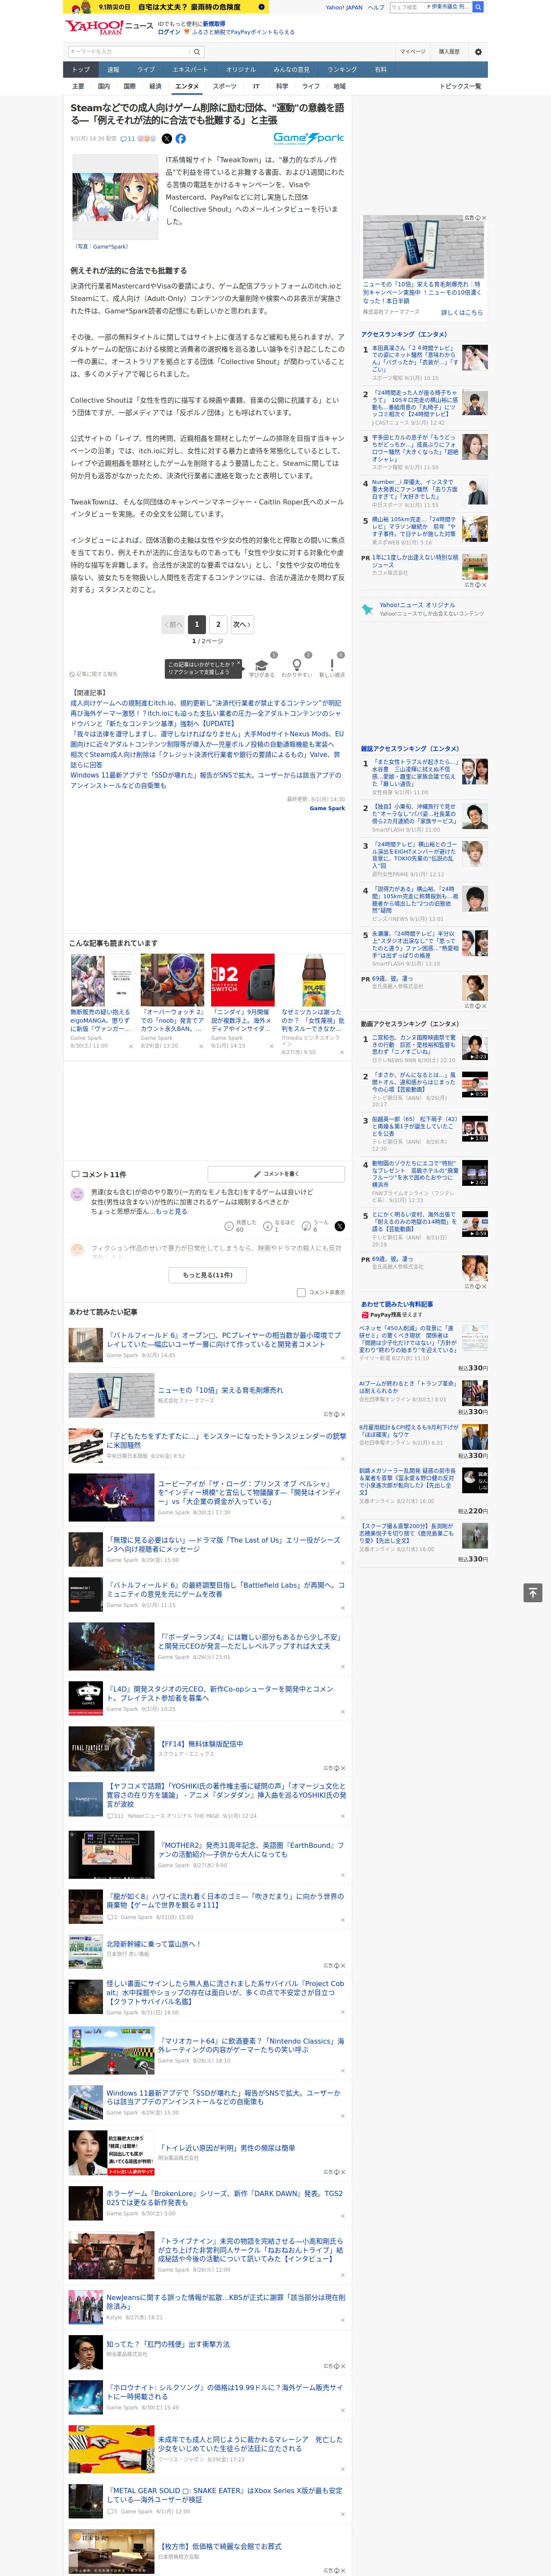Click the マイページ link

412,52
